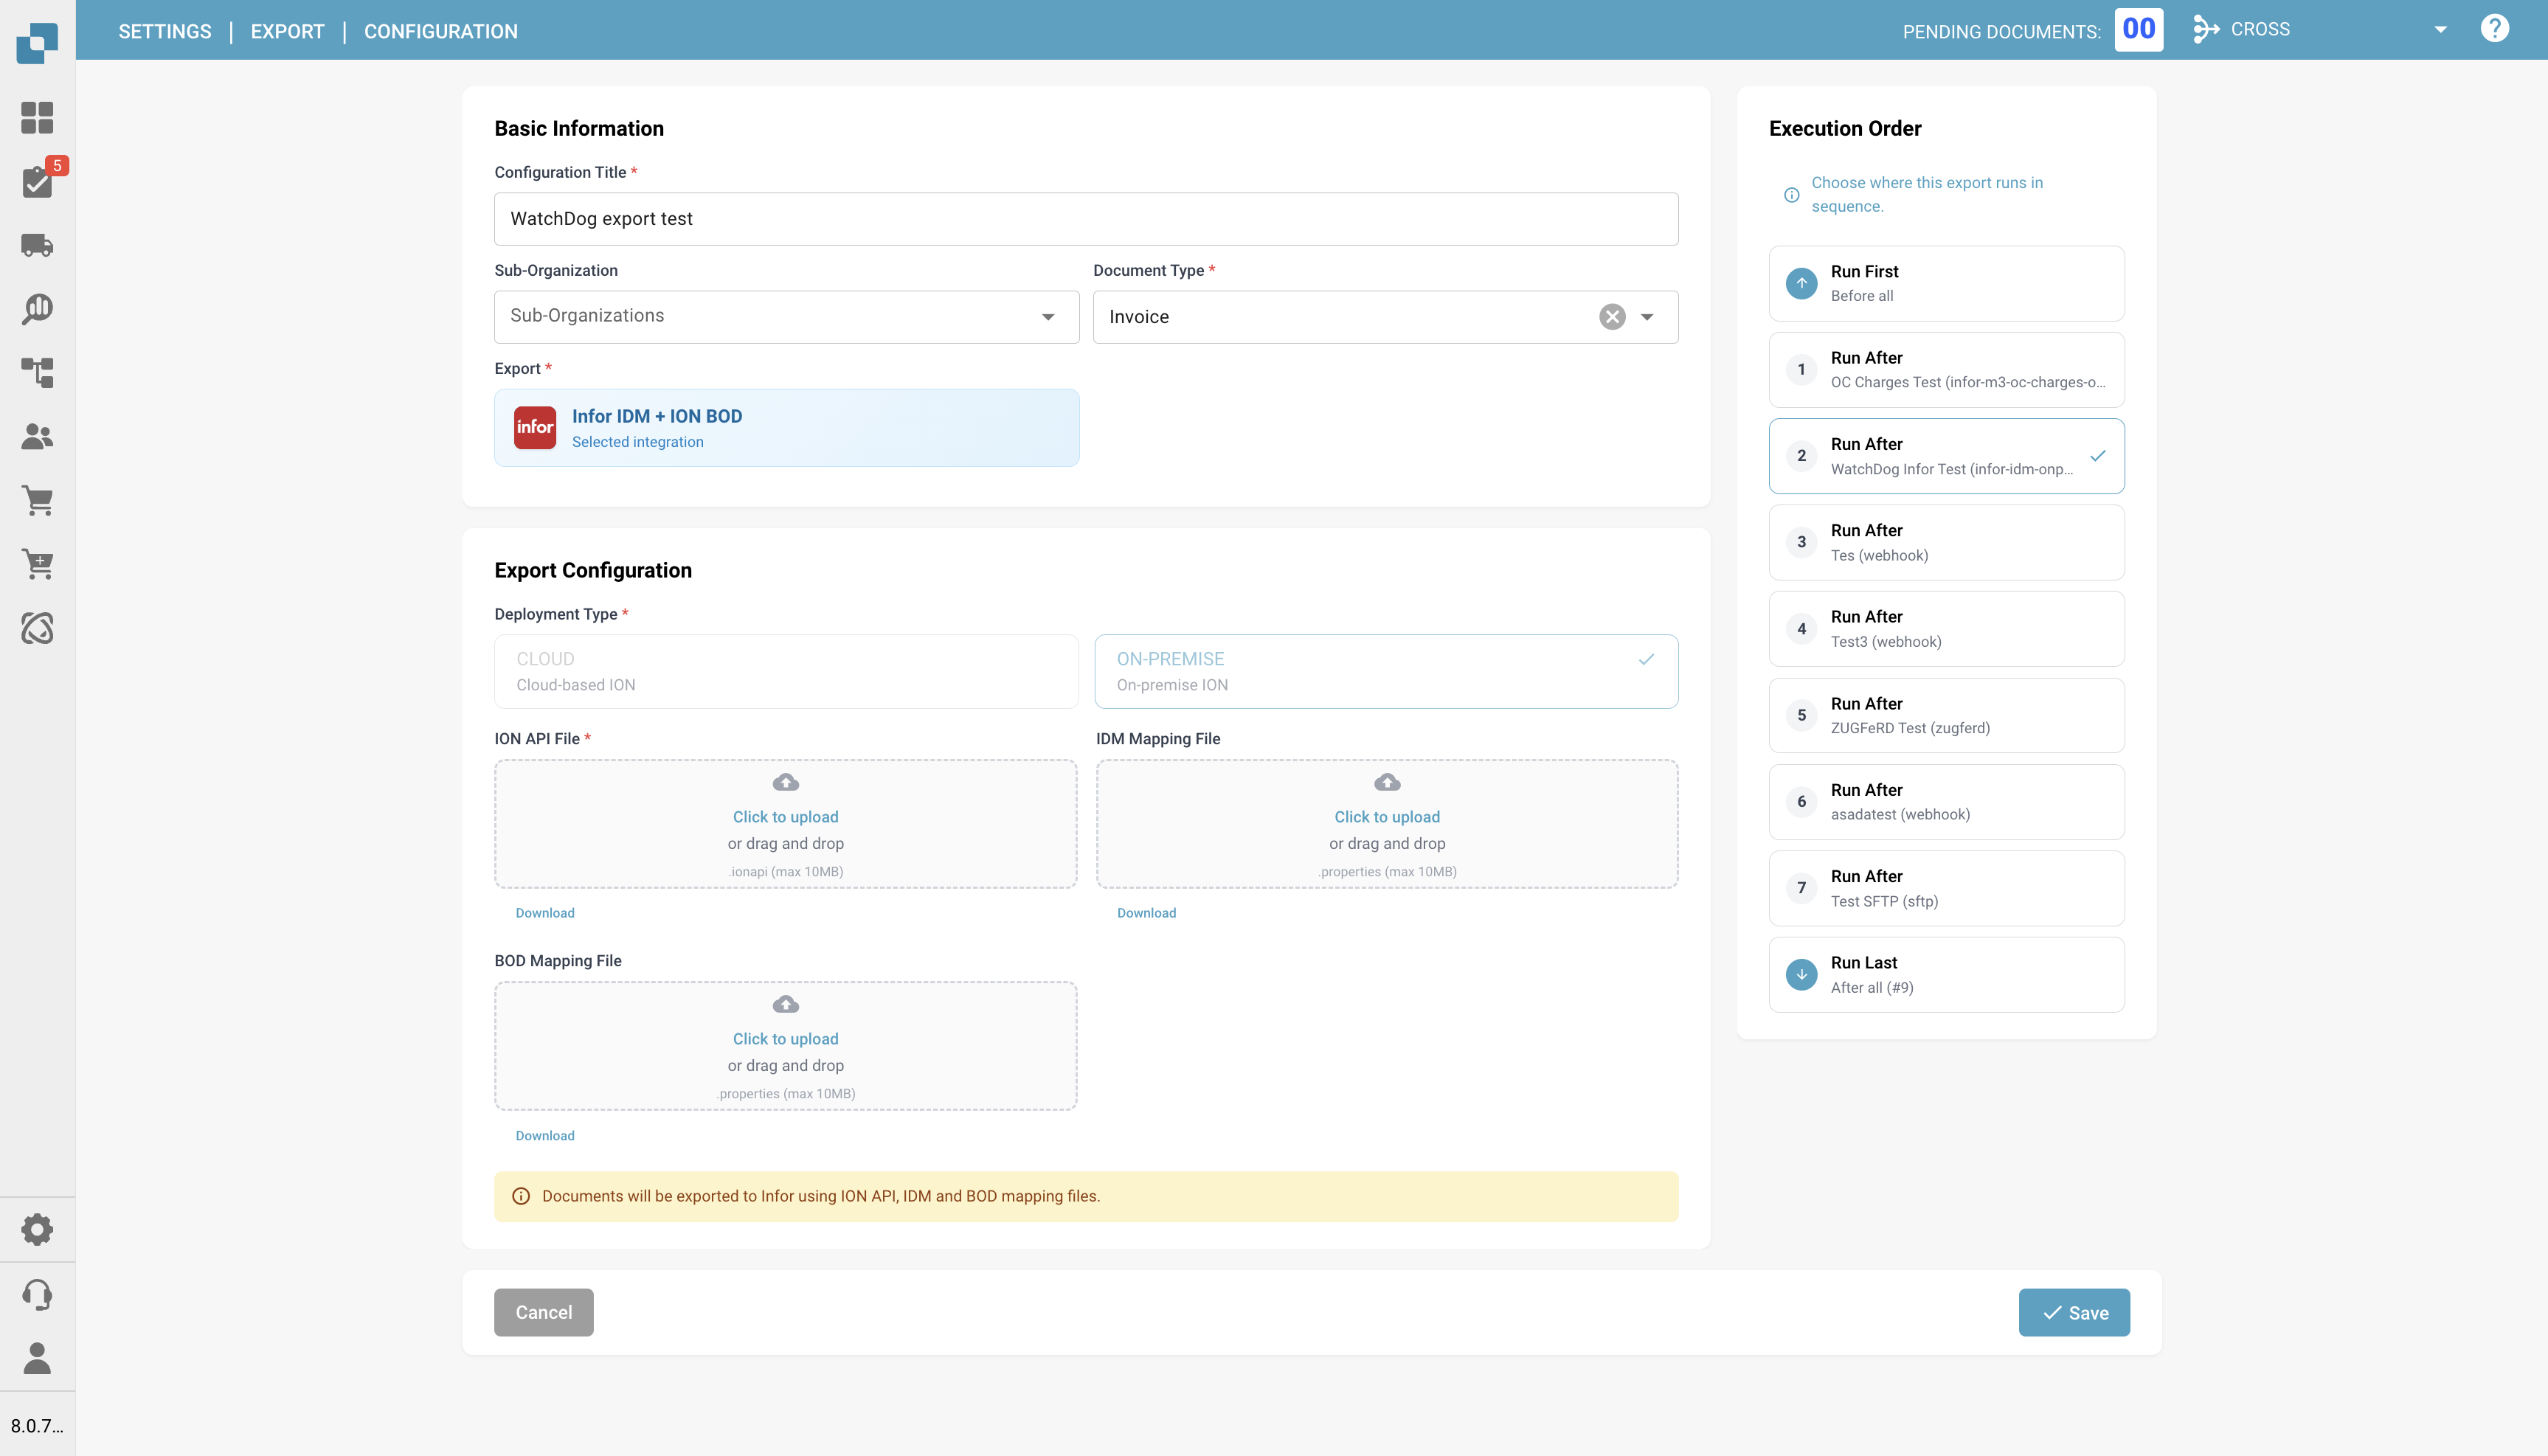2548x1456 pixels.
Task: Click Download link under BOD Mapping File
Action: click(545, 1136)
